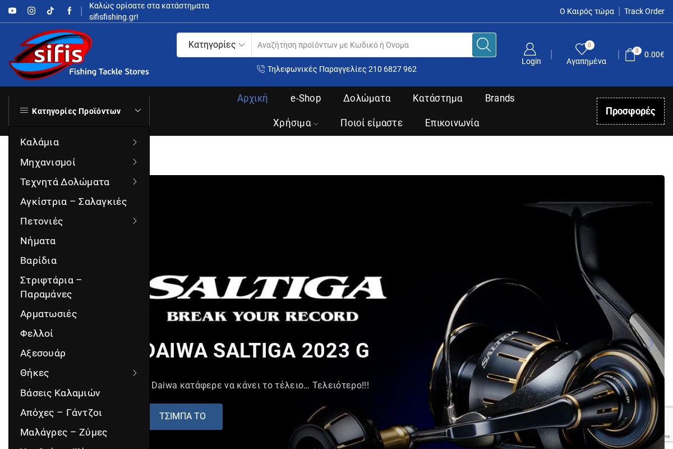Select the Βάσεις Καλαμιών category
Viewport: 673px width, 449px height.
(60, 393)
